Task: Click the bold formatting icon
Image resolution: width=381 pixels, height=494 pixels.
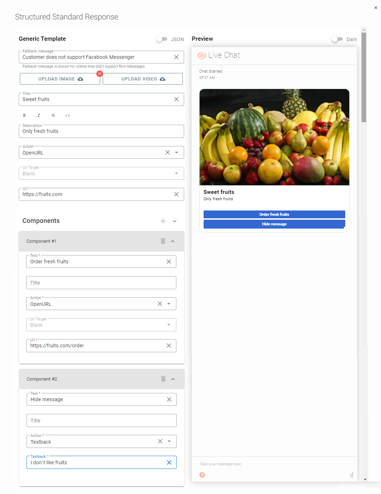Action: (x=24, y=116)
